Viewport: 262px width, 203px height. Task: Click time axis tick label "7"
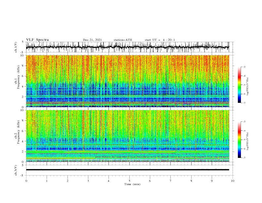(x=171, y=181)
